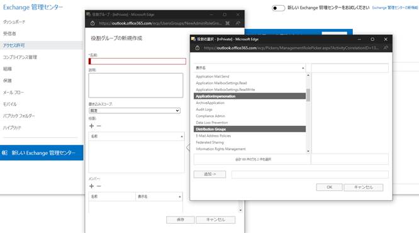This screenshot has width=419, height=233.
Task: Click the lock icon in the role picker address bar
Action: [x=198, y=48]
